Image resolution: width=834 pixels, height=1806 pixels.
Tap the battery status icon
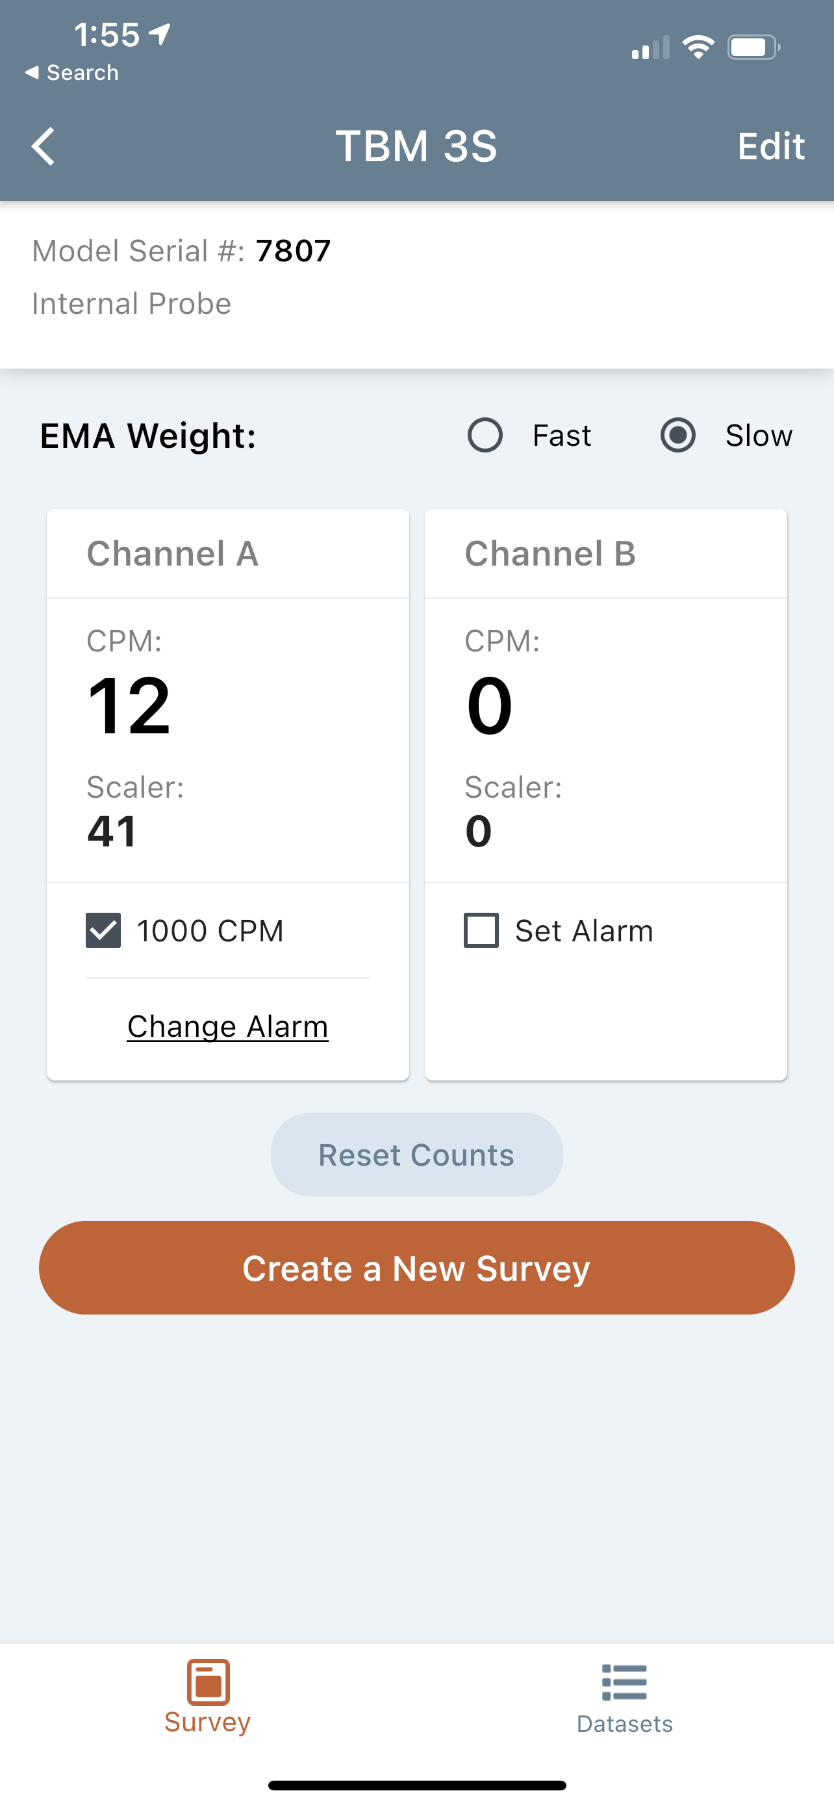tap(753, 47)
